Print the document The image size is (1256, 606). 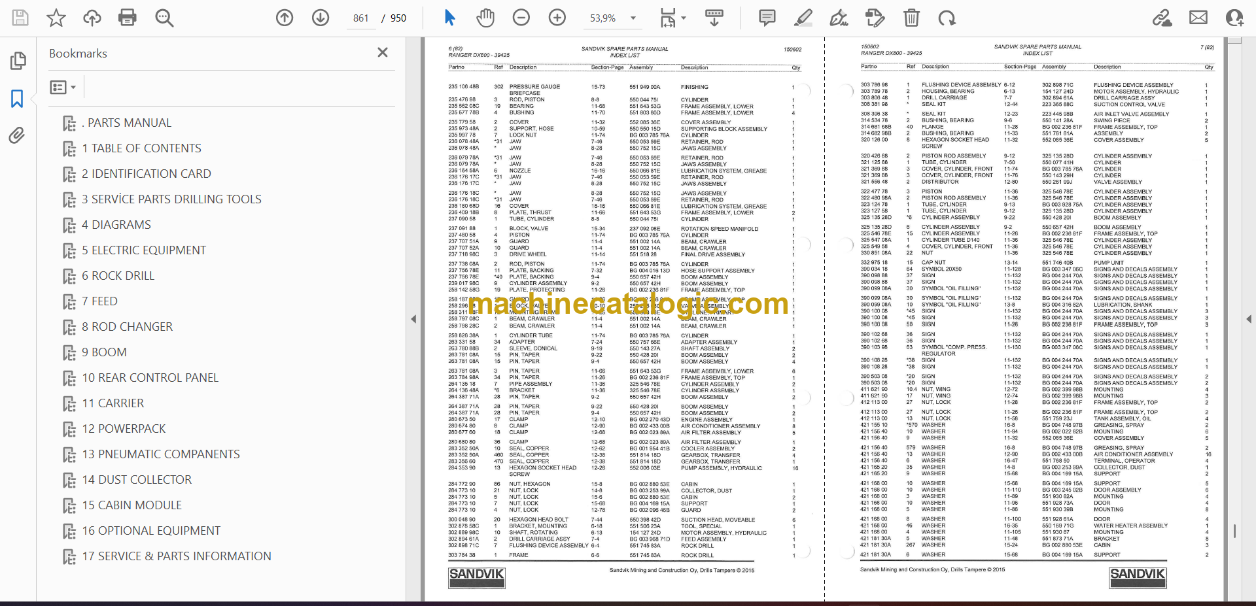click(x=128, y=18)
